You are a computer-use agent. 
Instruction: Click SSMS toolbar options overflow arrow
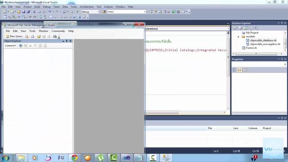pos(59,37)
